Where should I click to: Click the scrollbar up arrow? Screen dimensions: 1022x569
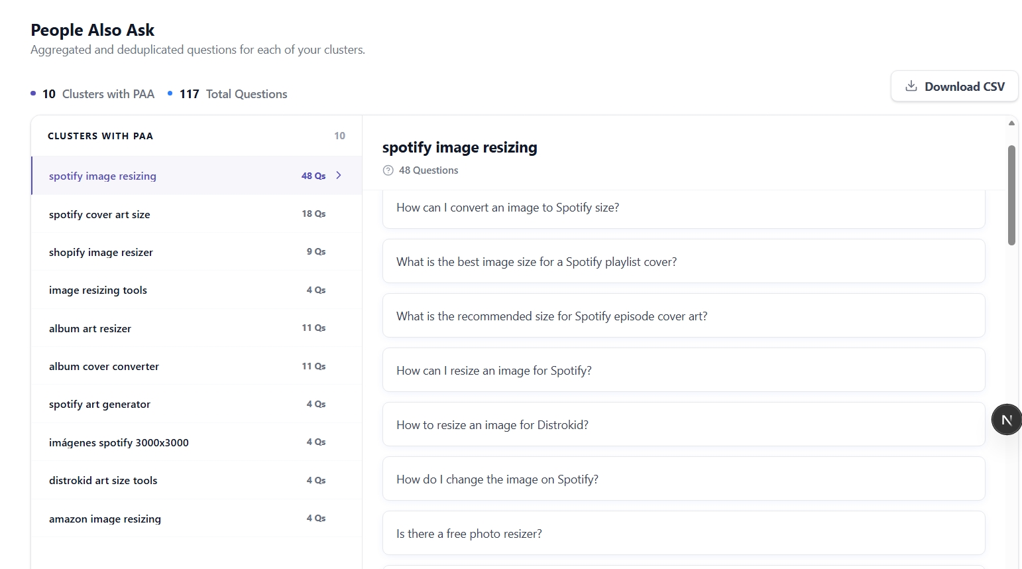(1011, 123)
